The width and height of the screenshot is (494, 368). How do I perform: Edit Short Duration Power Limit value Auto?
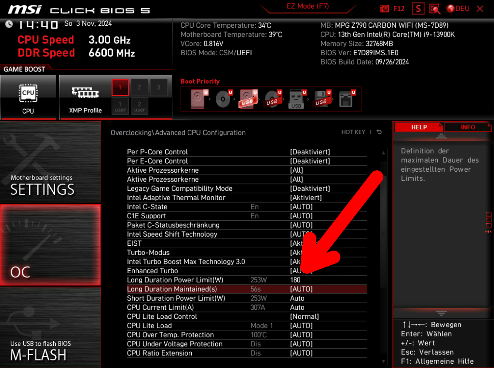click(297, 298)
